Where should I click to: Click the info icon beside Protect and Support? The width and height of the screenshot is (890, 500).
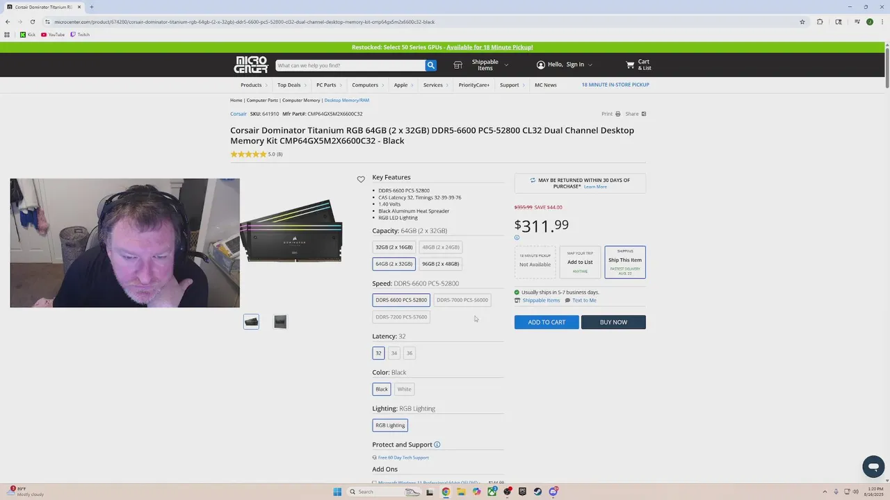coord(437,444)
